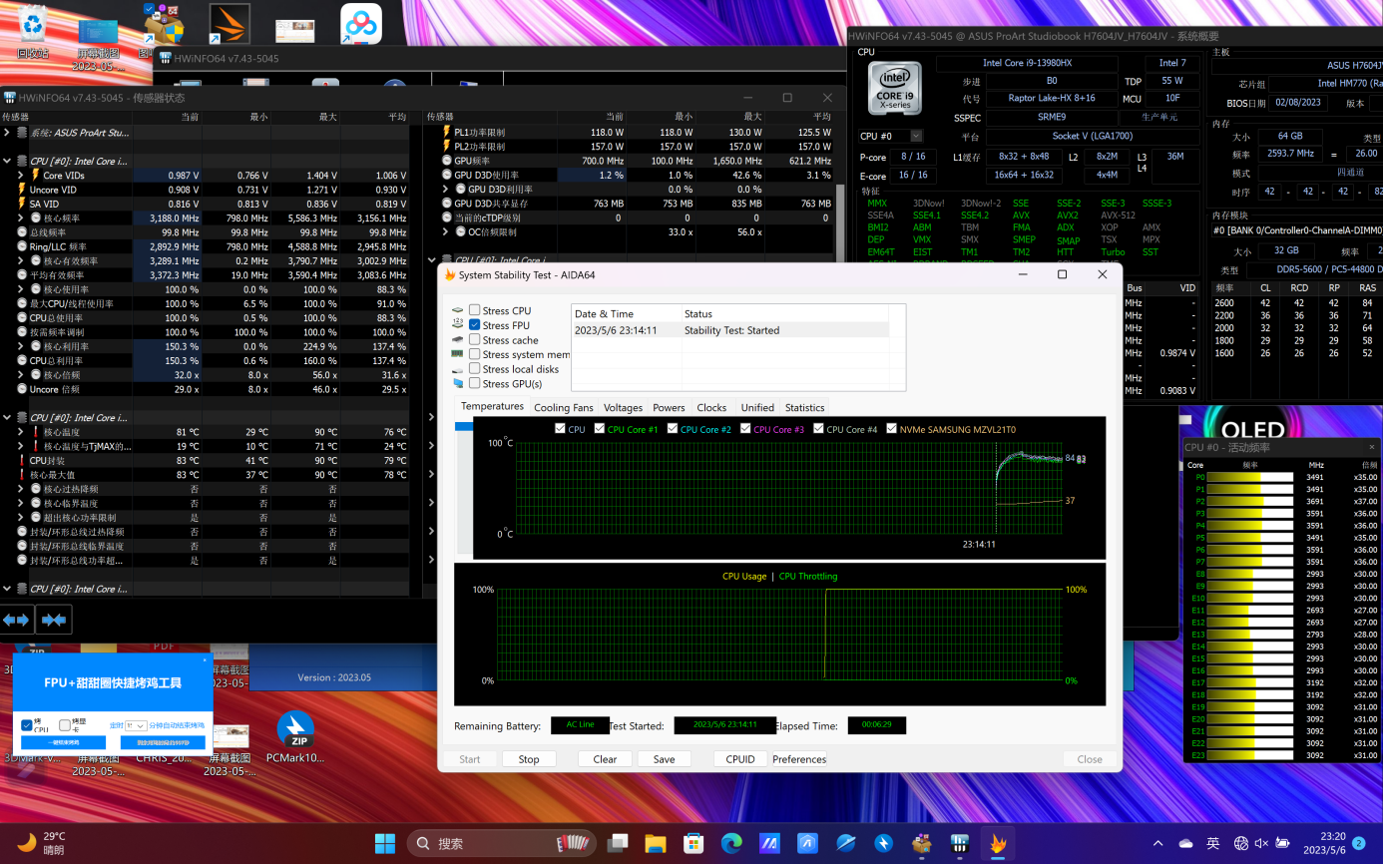Switch to Statistics tab
Viewport: 1383px width, 864px height.
[804, 407]
